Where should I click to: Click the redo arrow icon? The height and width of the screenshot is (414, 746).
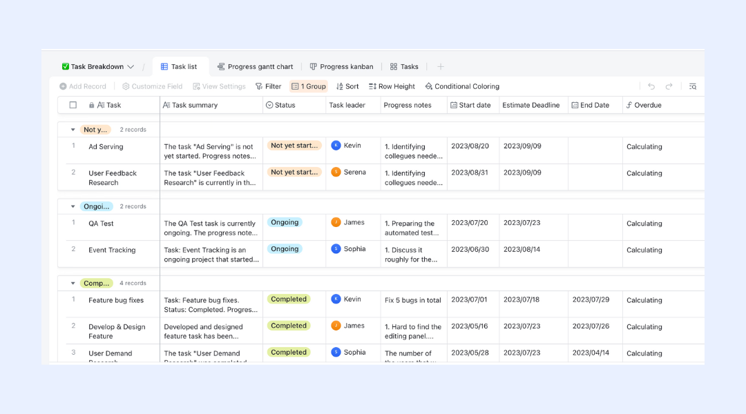click(669, 86)
